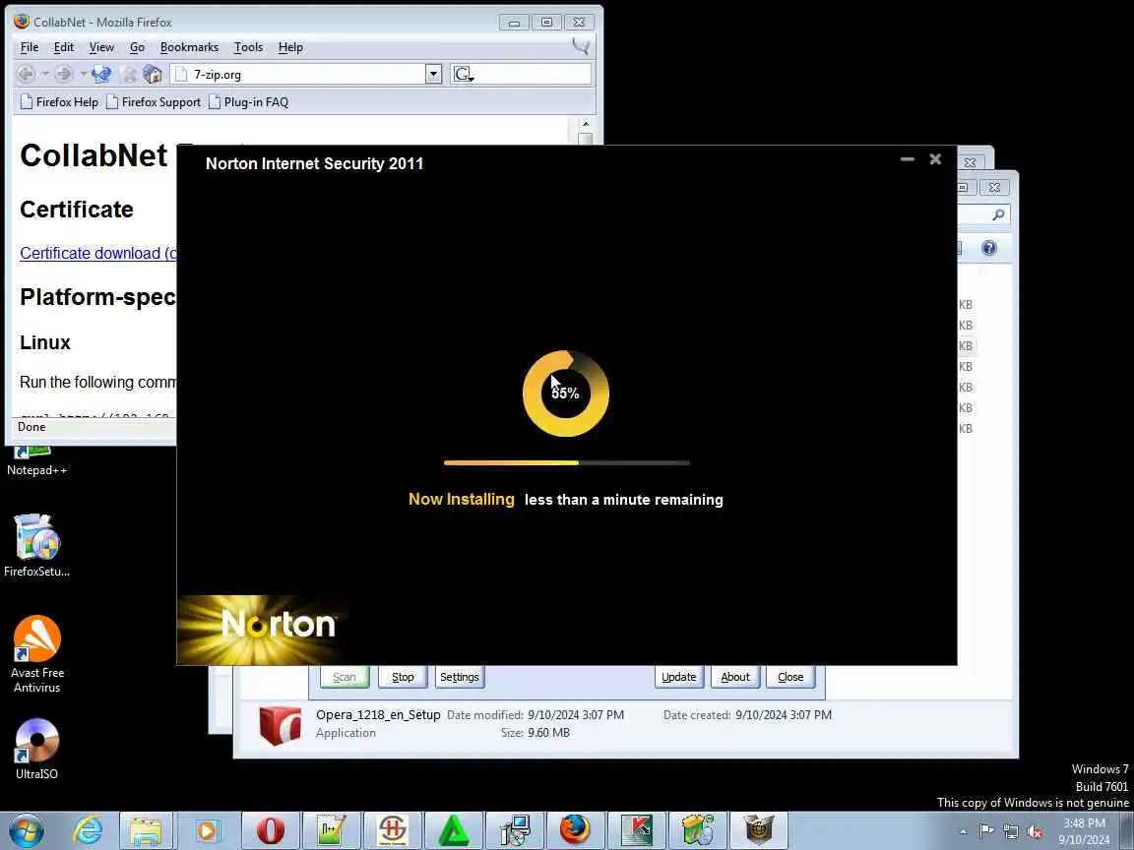The width and height of the screenshot is (1134, 850).
Task: Reload the page in Firefox
Action: click(x=101, y=74)
